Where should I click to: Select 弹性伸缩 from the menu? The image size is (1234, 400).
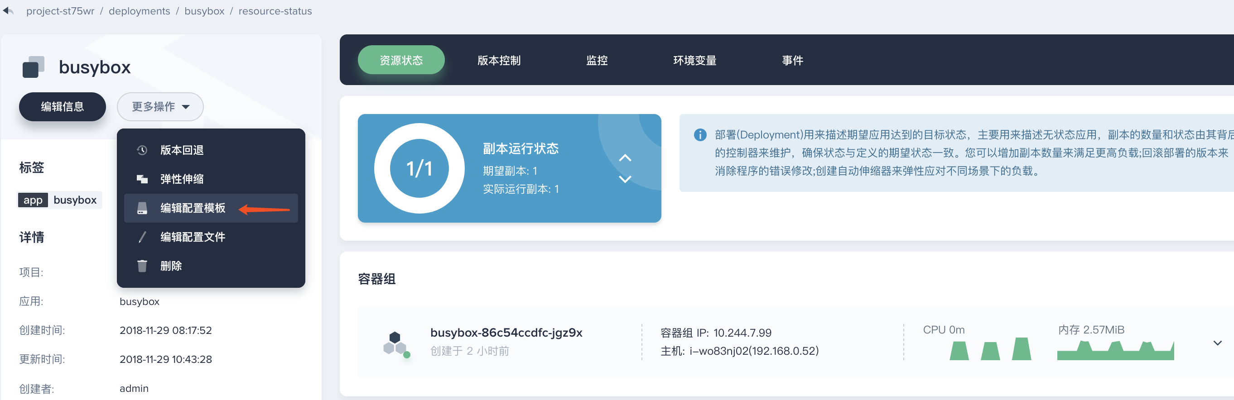point(211,179)
